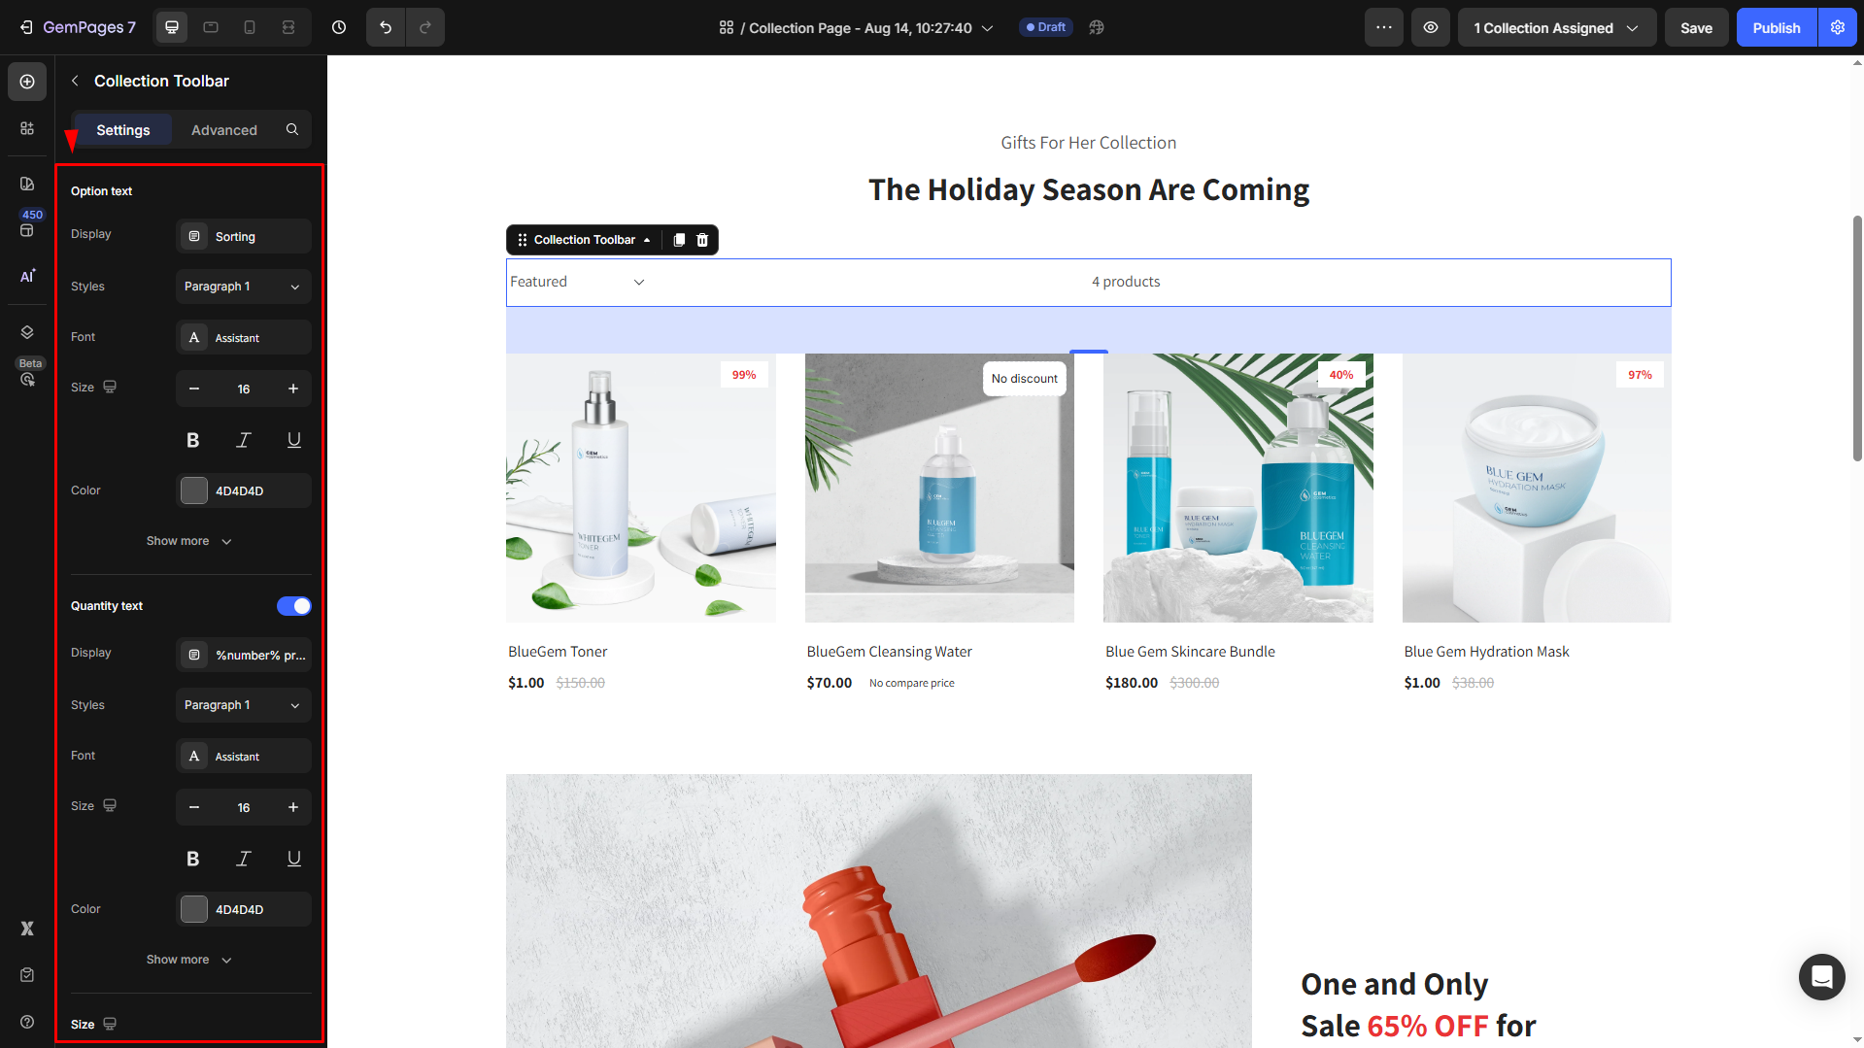
Task: Switch to the Advanced tab
Action: (224, 129)
